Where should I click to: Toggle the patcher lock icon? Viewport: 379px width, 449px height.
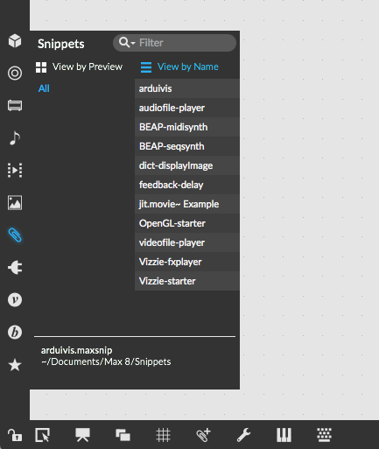click(x=15, y=435)
